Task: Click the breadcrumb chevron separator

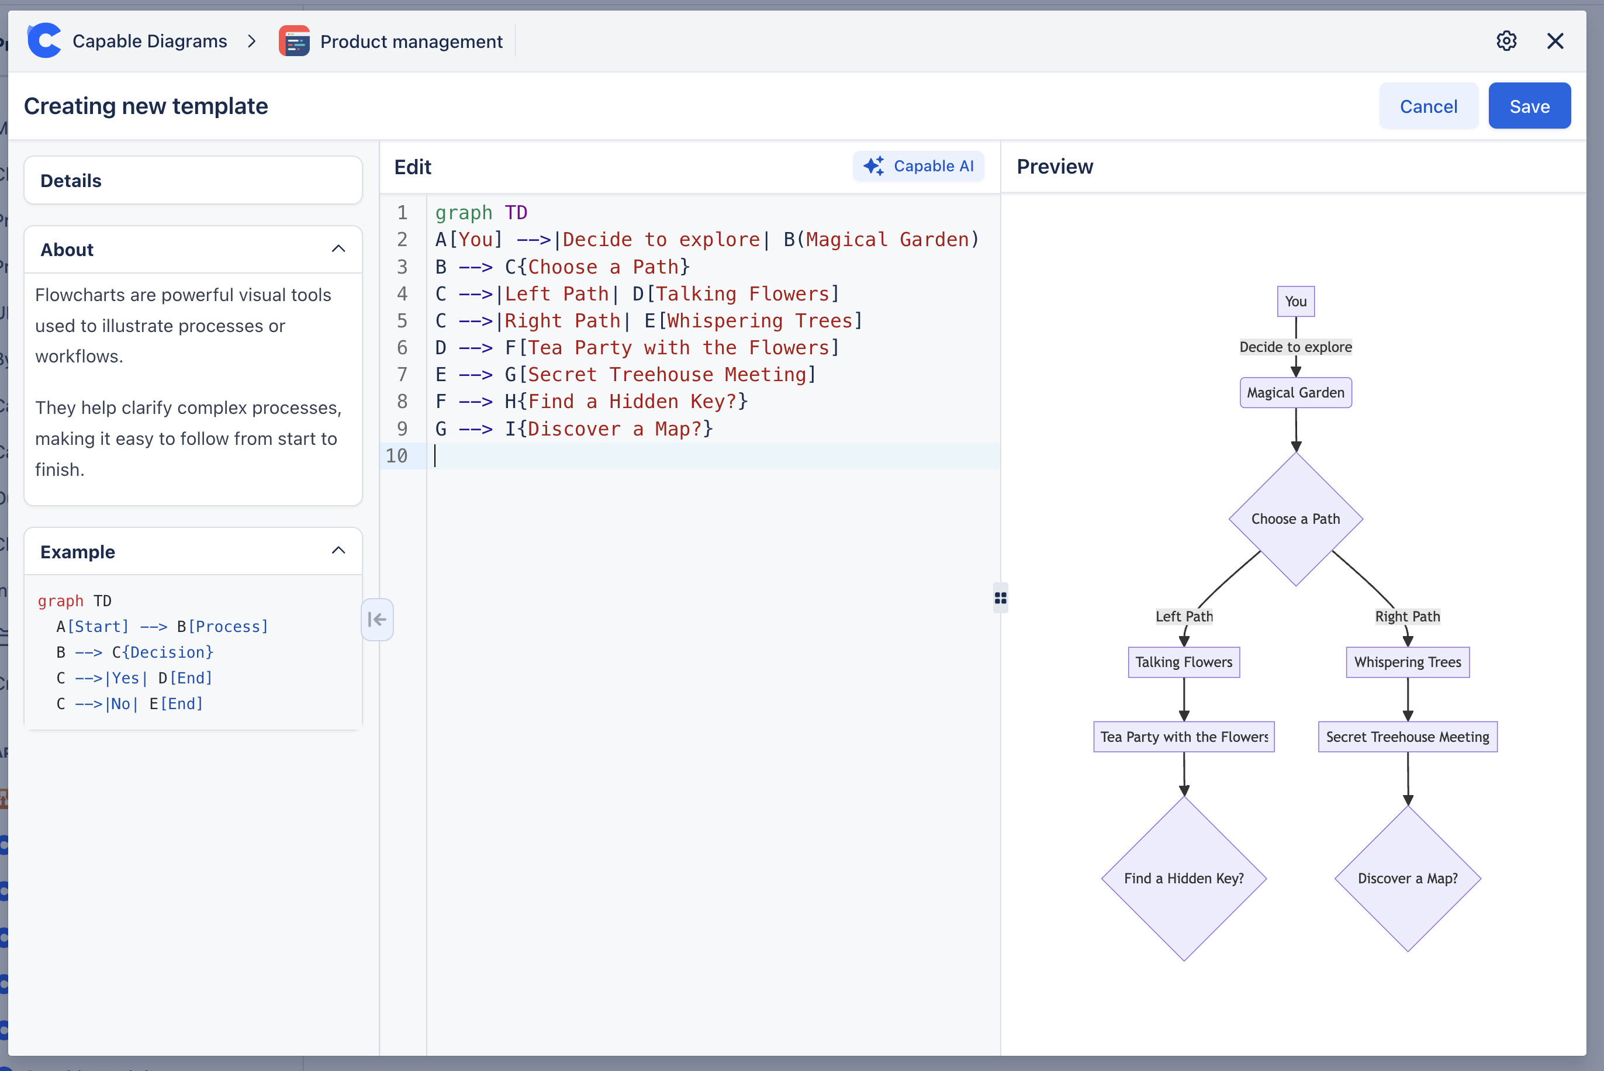Action: pos(252,42)
